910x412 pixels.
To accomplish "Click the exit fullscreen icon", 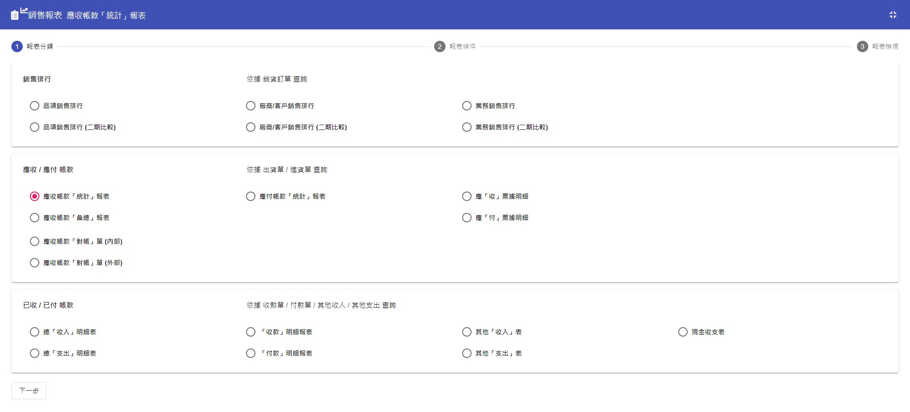I will pyautogui.click(x=892, y=15).
